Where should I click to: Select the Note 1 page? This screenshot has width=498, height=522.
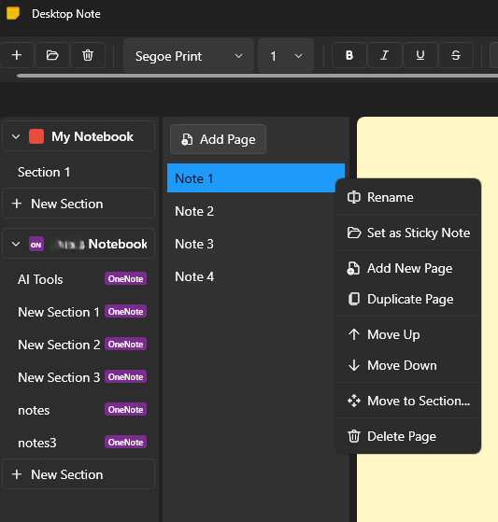(x=256, y=178)
